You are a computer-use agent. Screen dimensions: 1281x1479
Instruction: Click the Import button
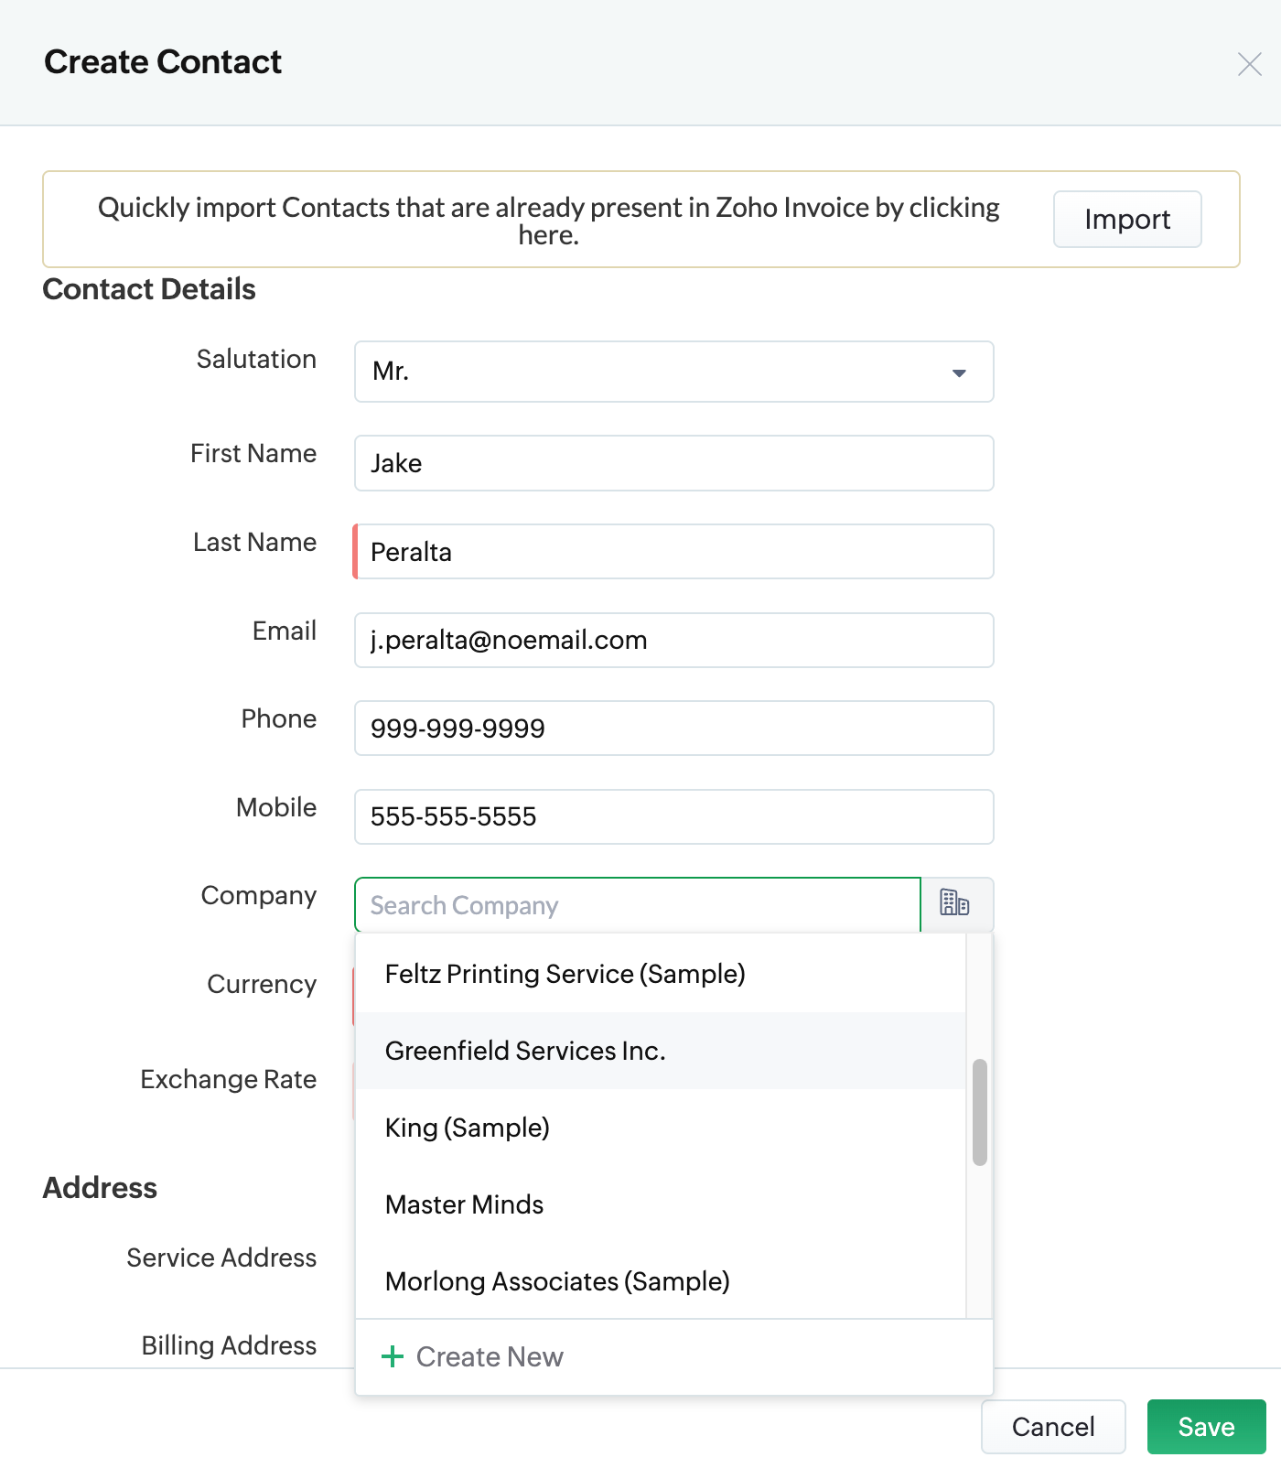pos(1126,220)
